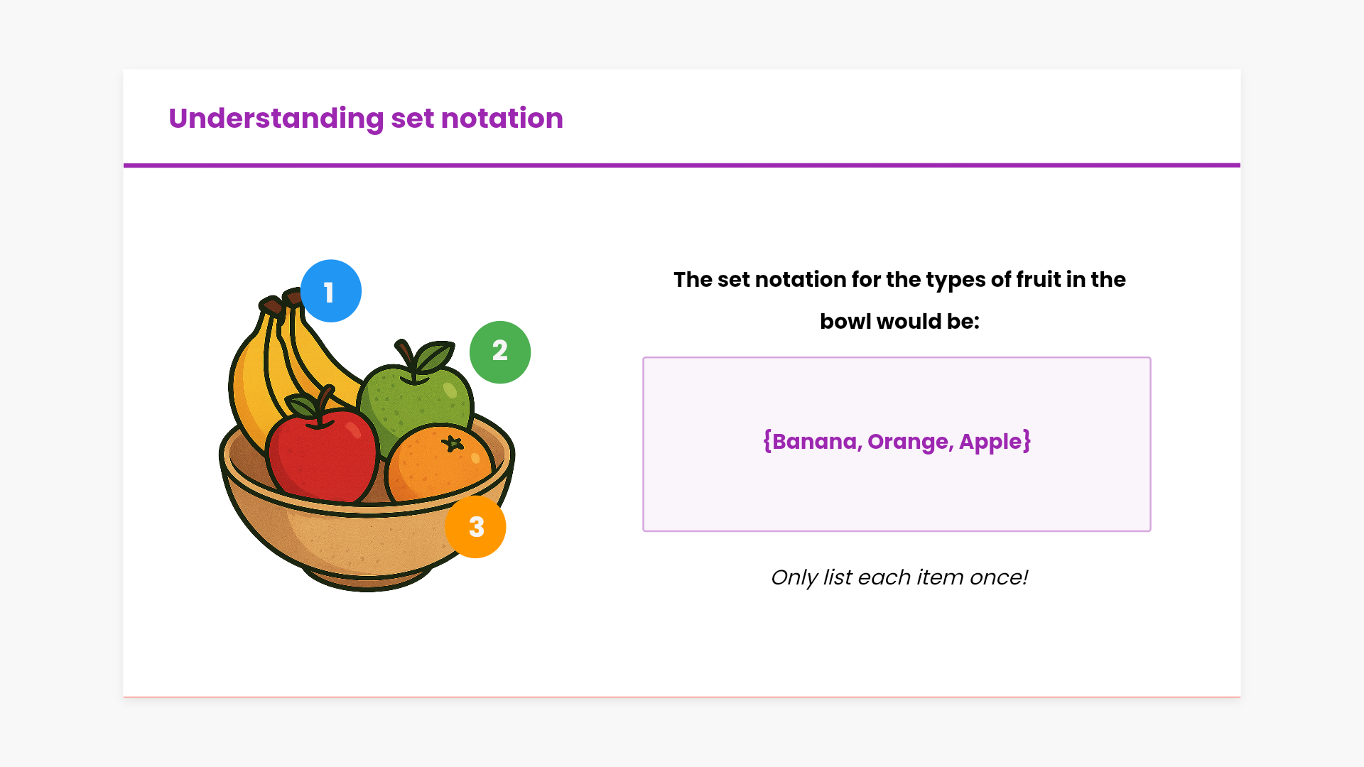Click the purple divider line under the heading
The height and width of the screenshot is (767, 1364).
(x=682, y=165)
